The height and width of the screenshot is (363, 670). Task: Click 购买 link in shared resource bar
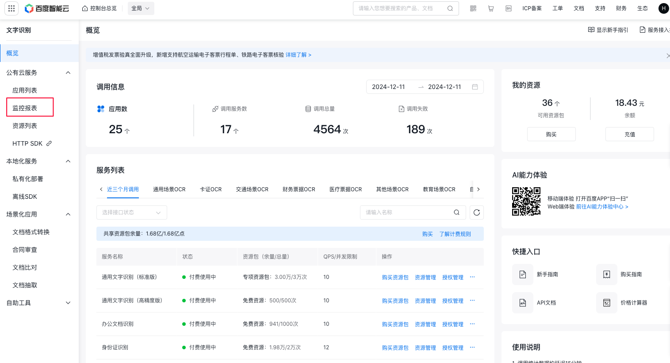click(428, 234)
